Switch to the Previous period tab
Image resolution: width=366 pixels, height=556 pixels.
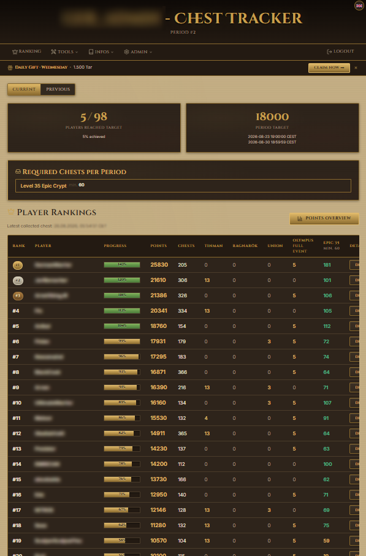(58, 89)
